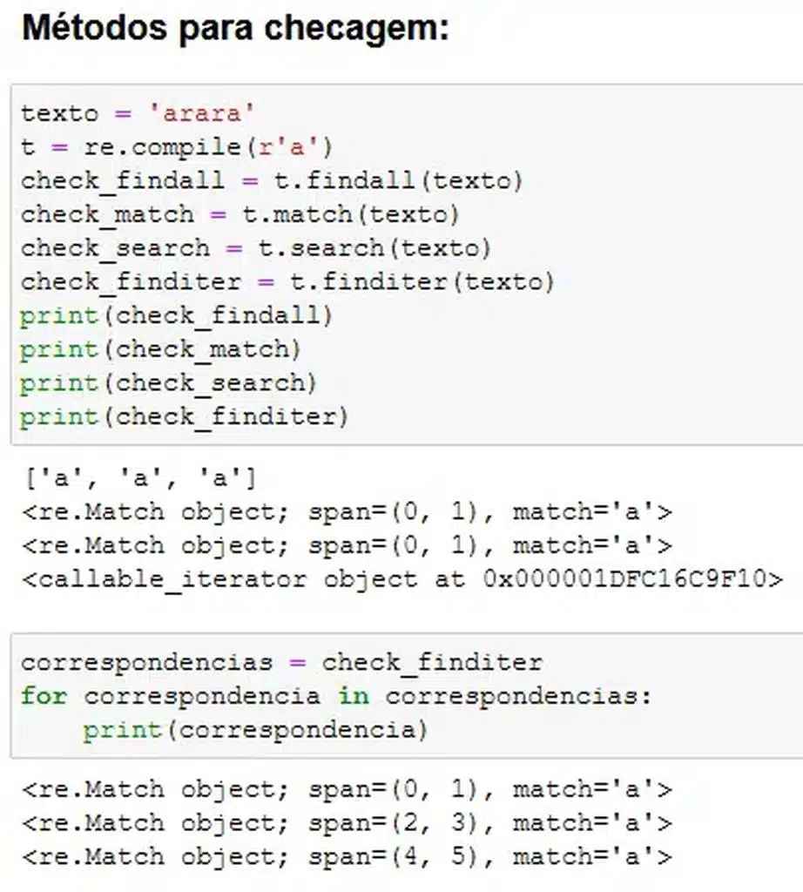Click the print(check_match) line
Viewport: 803px width, 892px height.
pyautogui.click(x=160, y=349)
